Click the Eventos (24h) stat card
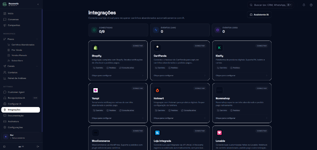The width and height of the screenshot is (317, 150). [180, 30]
